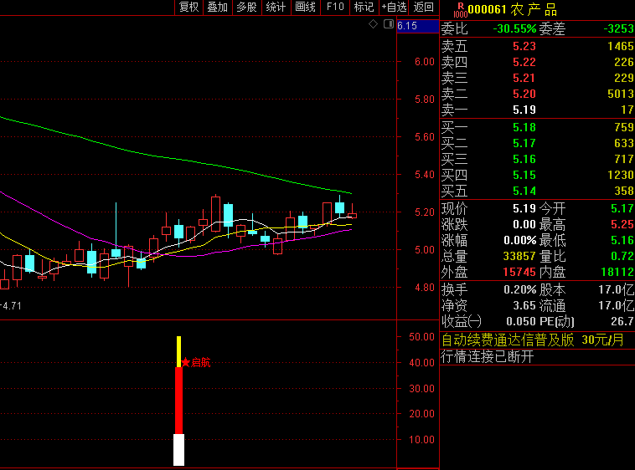Click 最低 value 5.16

point(622,241)
